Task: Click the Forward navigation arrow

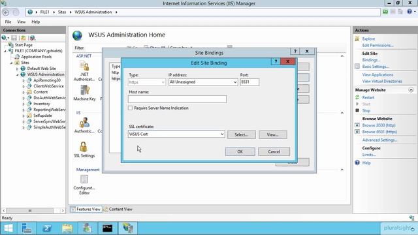Action: pos(16,12)
